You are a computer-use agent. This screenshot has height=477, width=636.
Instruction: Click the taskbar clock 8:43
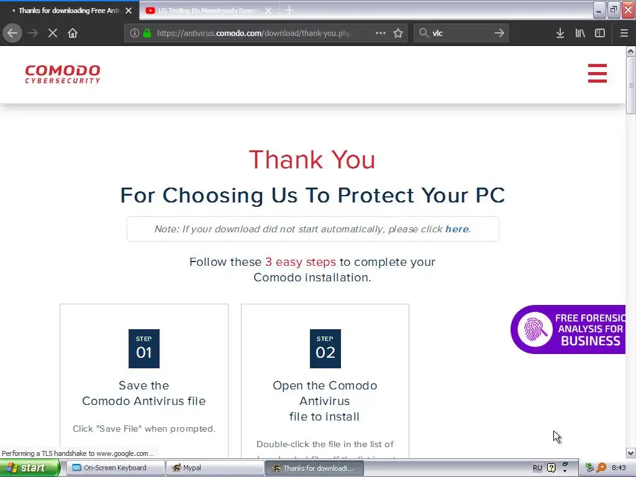[619, 468]
